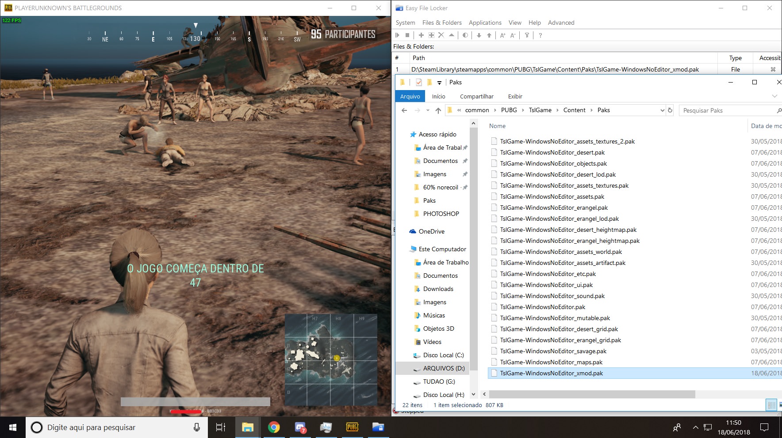Click the Remove X toolbar icon
The height and width of the screenshot is (438, 782).
coord(441,35)
